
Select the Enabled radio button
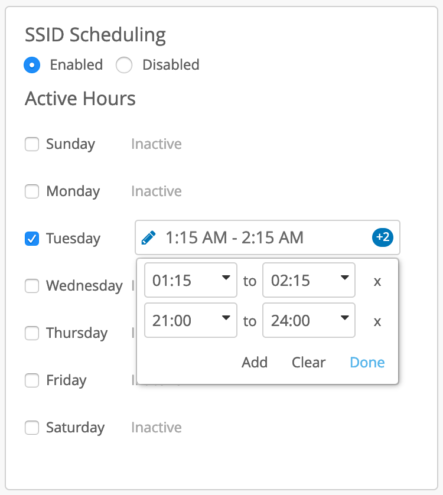pyautogui.click(x=32, y=64)
